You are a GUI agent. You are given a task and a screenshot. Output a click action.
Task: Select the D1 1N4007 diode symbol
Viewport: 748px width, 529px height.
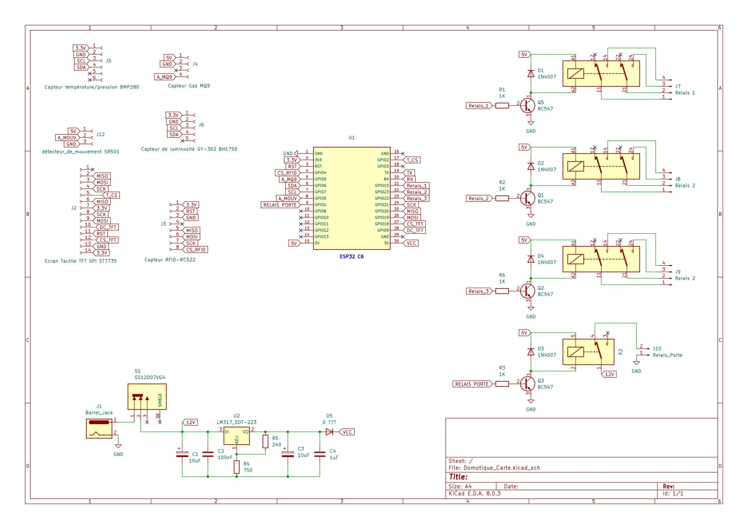(531, 74)
